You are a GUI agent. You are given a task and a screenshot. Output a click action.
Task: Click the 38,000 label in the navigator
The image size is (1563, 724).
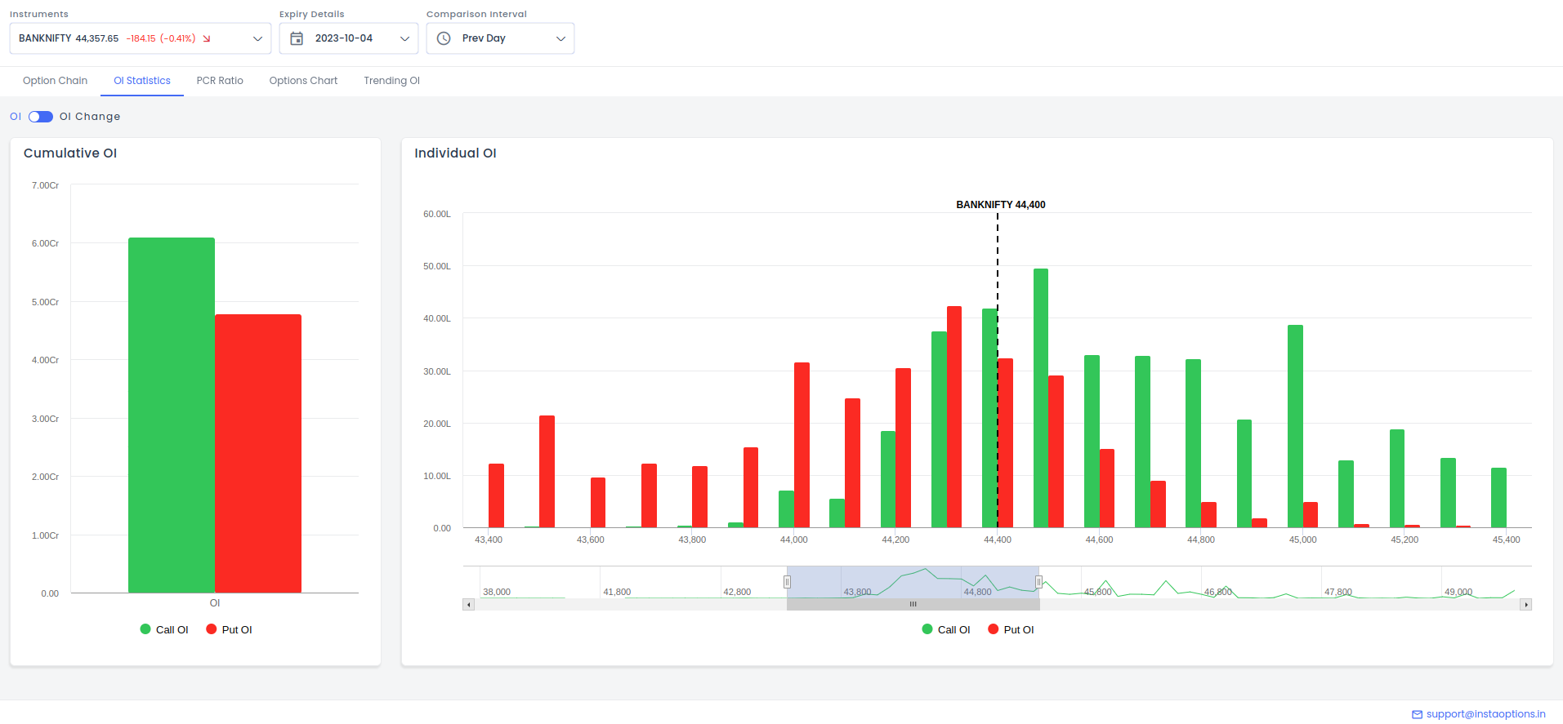coord(497,592)
